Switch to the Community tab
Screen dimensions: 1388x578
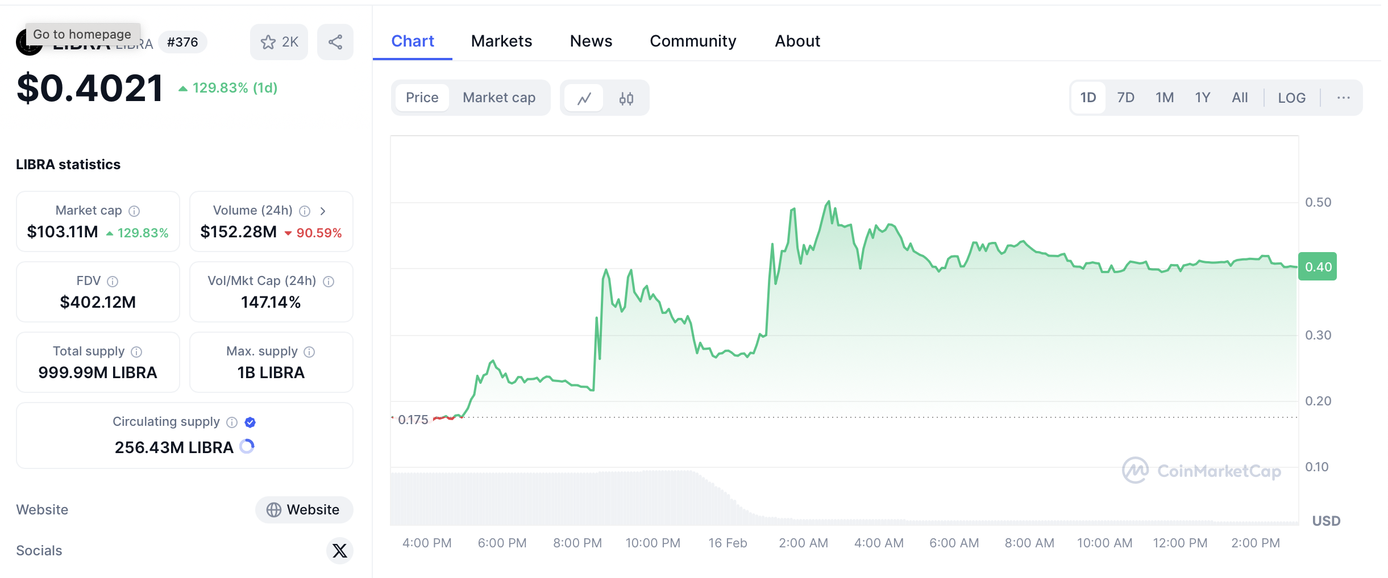click(x=693, y=41)
